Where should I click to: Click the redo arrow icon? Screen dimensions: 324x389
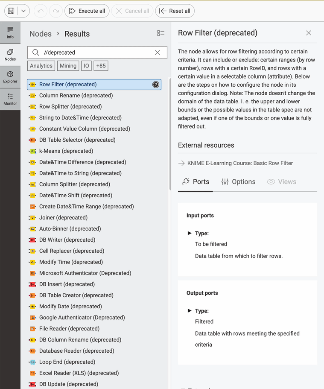pos(55,11)
